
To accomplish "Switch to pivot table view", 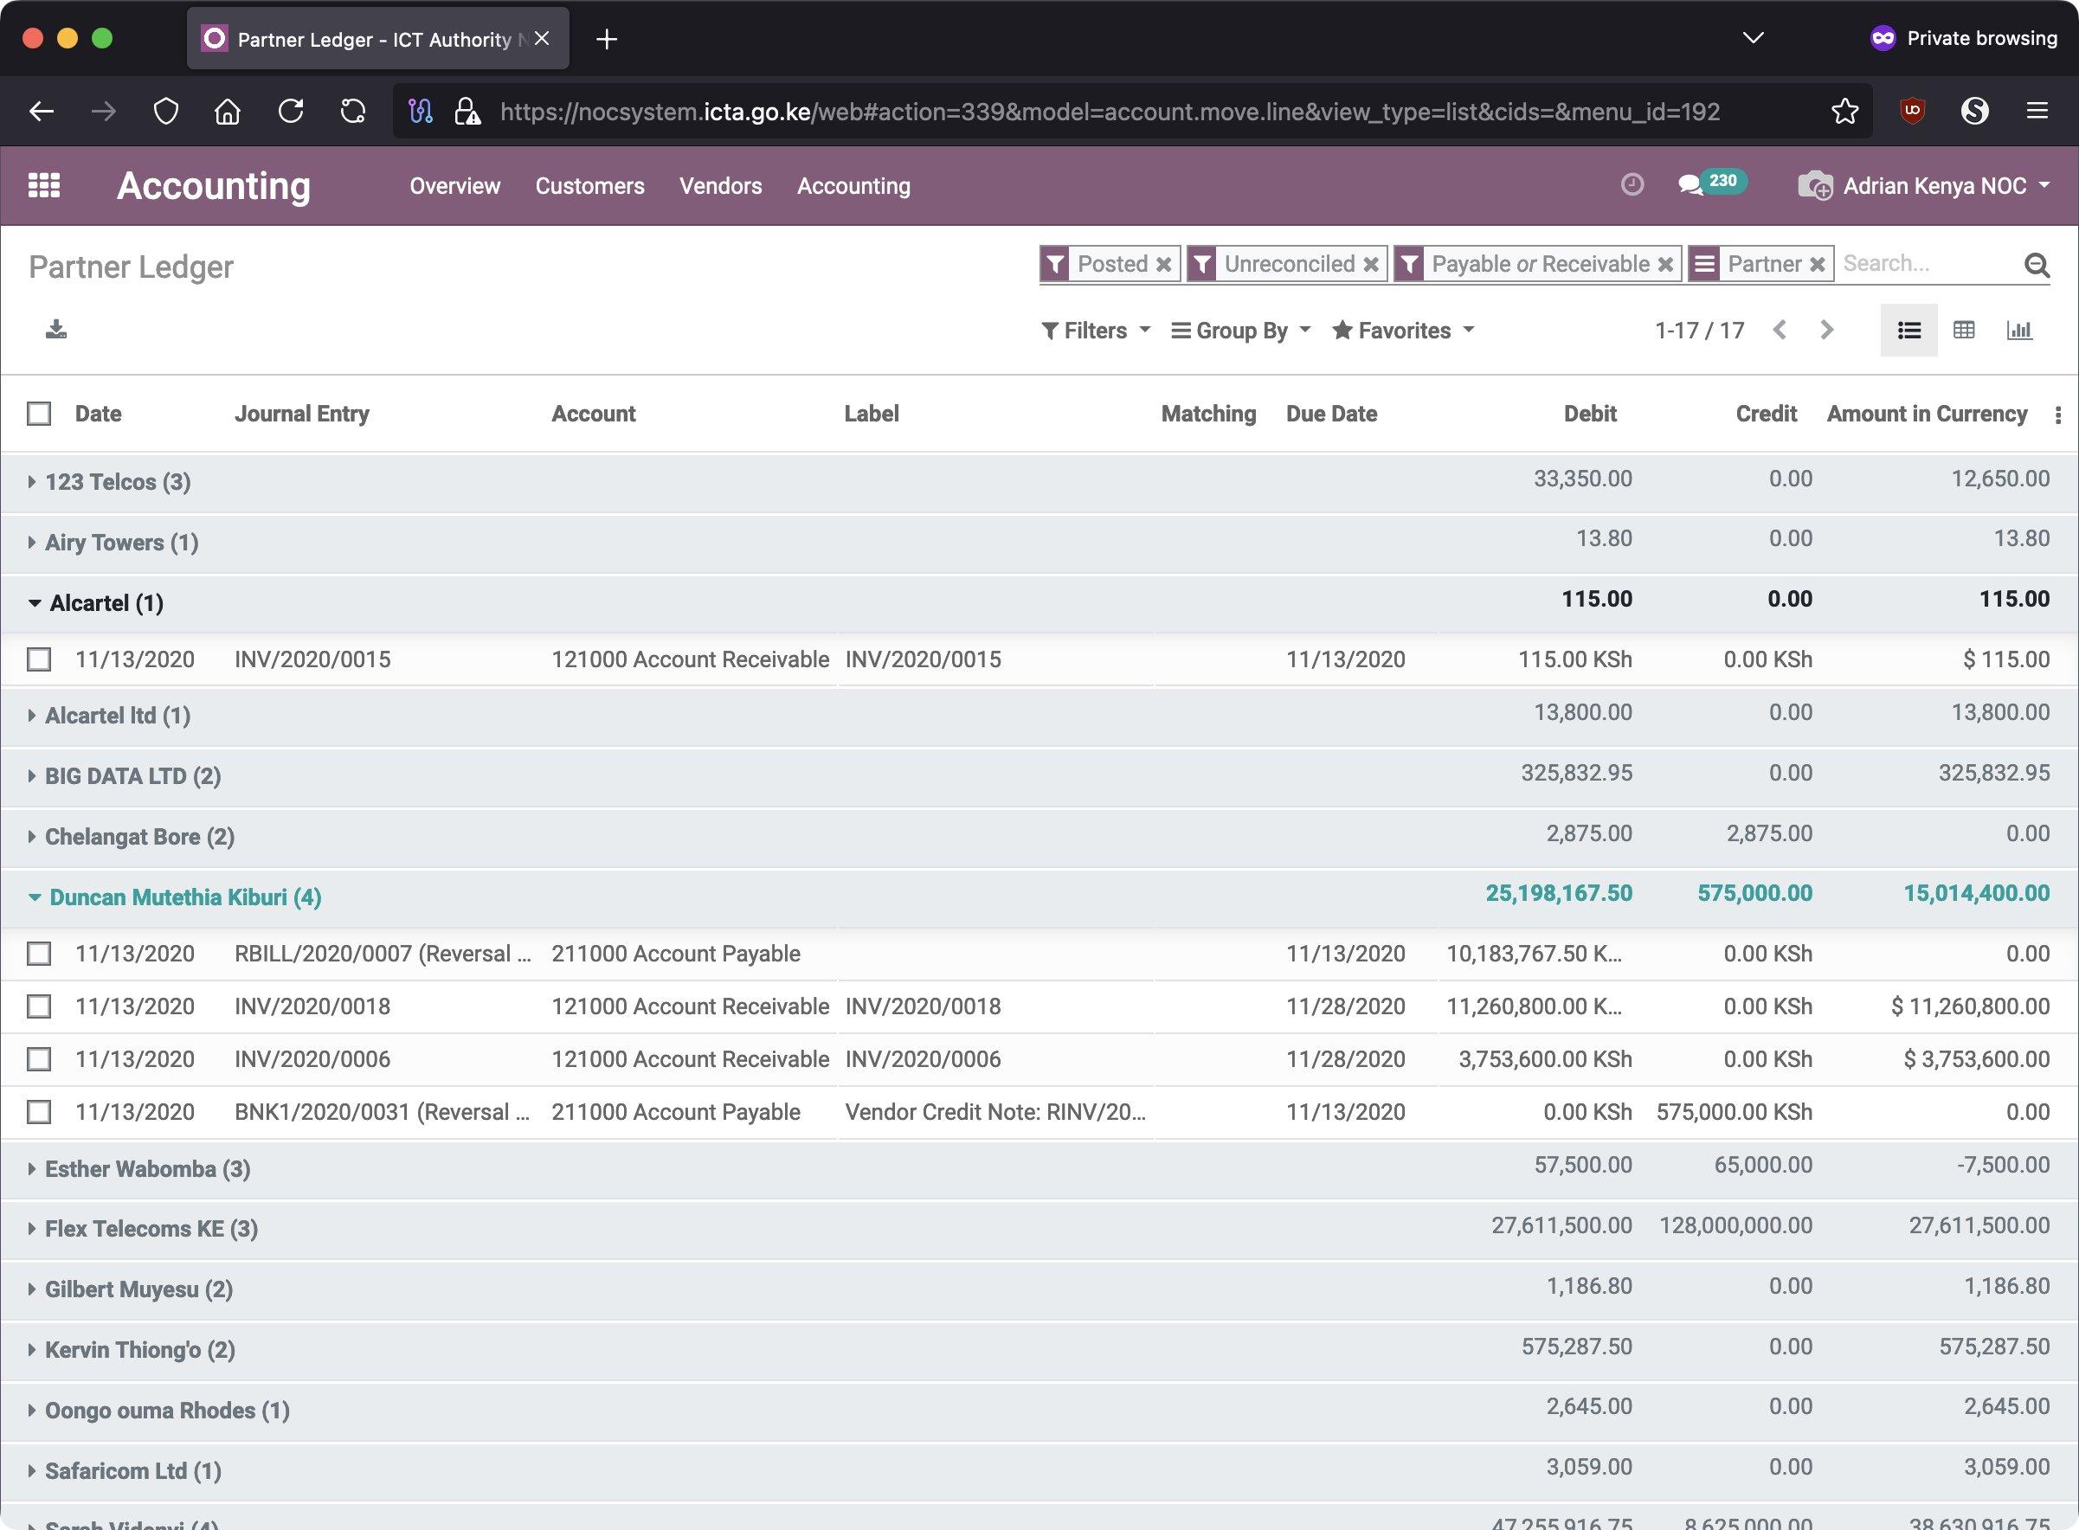I will (x=1963, y=330).
